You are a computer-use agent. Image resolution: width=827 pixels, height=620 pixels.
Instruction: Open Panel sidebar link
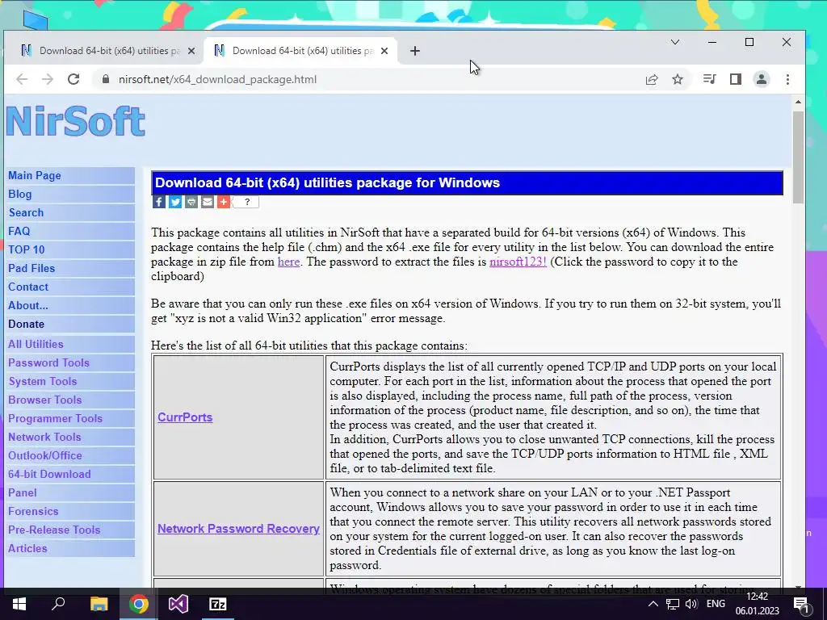click(x=22, y=492)
